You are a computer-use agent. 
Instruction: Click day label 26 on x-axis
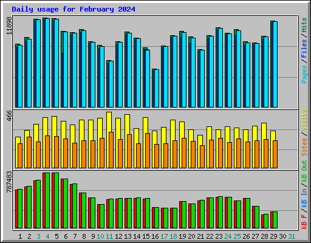(246, 236)
